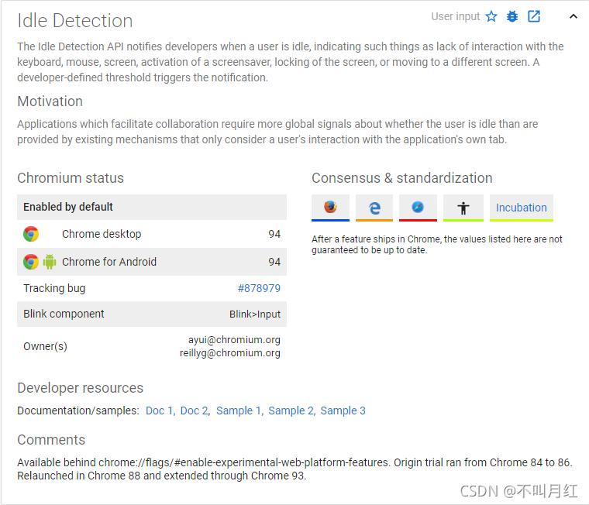The height and width of the screenshot is (505, 589).
Task: Open the Doc 2 link
Action: pyautogui.click(x=194, y=411)
